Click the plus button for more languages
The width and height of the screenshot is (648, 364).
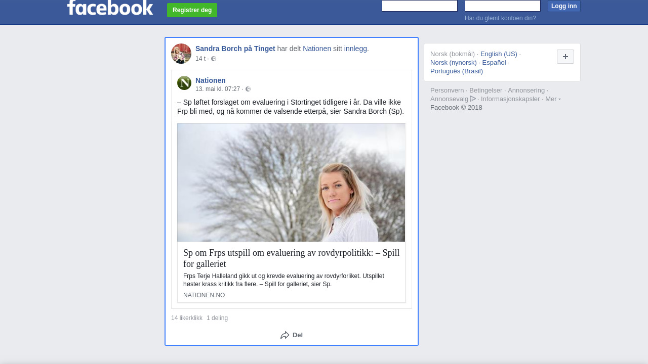tap(565, 57)
